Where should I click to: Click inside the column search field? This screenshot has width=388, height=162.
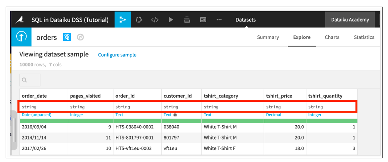tap(30, 80)
